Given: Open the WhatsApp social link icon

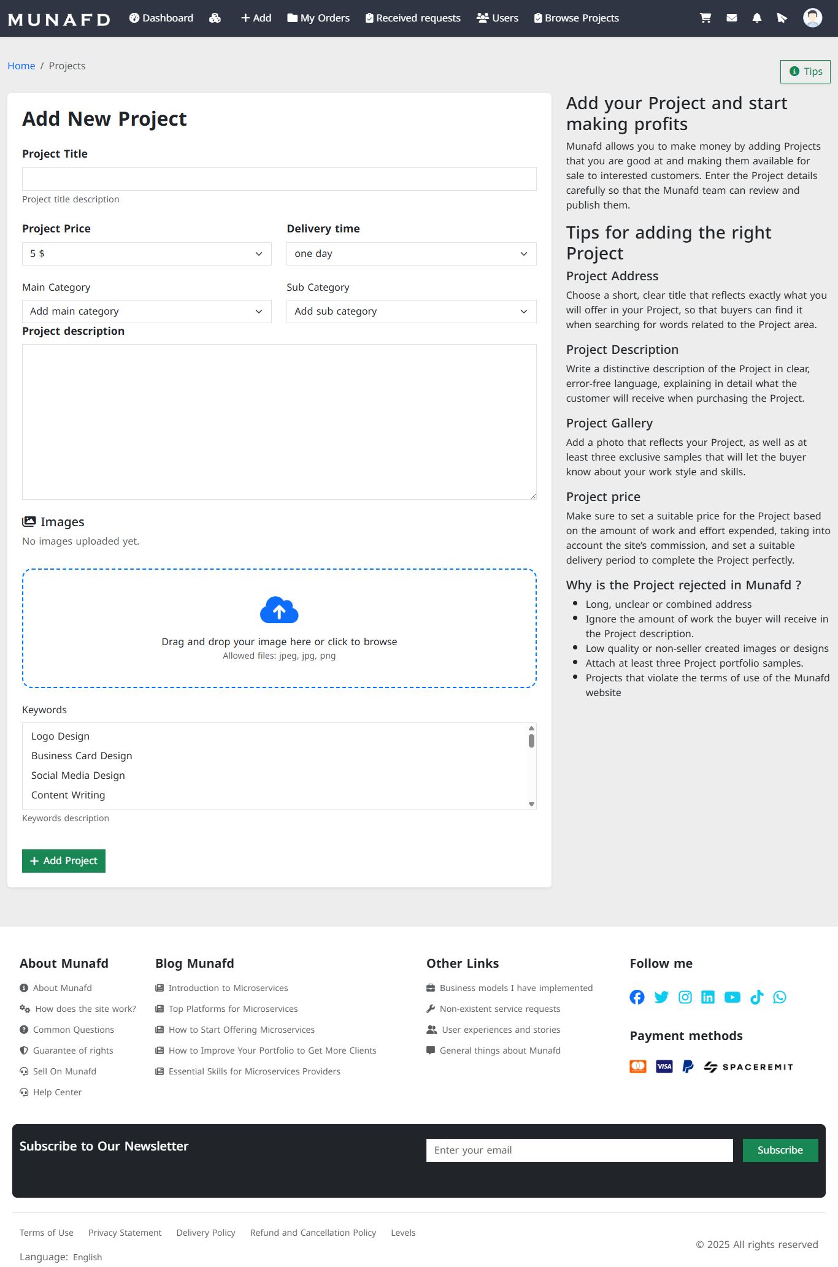Looking at the screenshot, I should 780,997.
